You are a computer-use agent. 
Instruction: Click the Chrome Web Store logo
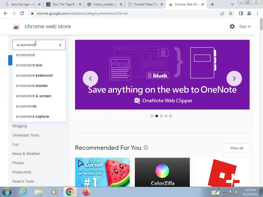tap(16, 26)
